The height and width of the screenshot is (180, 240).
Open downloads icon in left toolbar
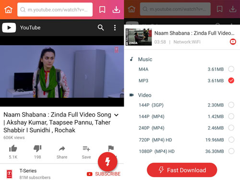pos(116,10)
